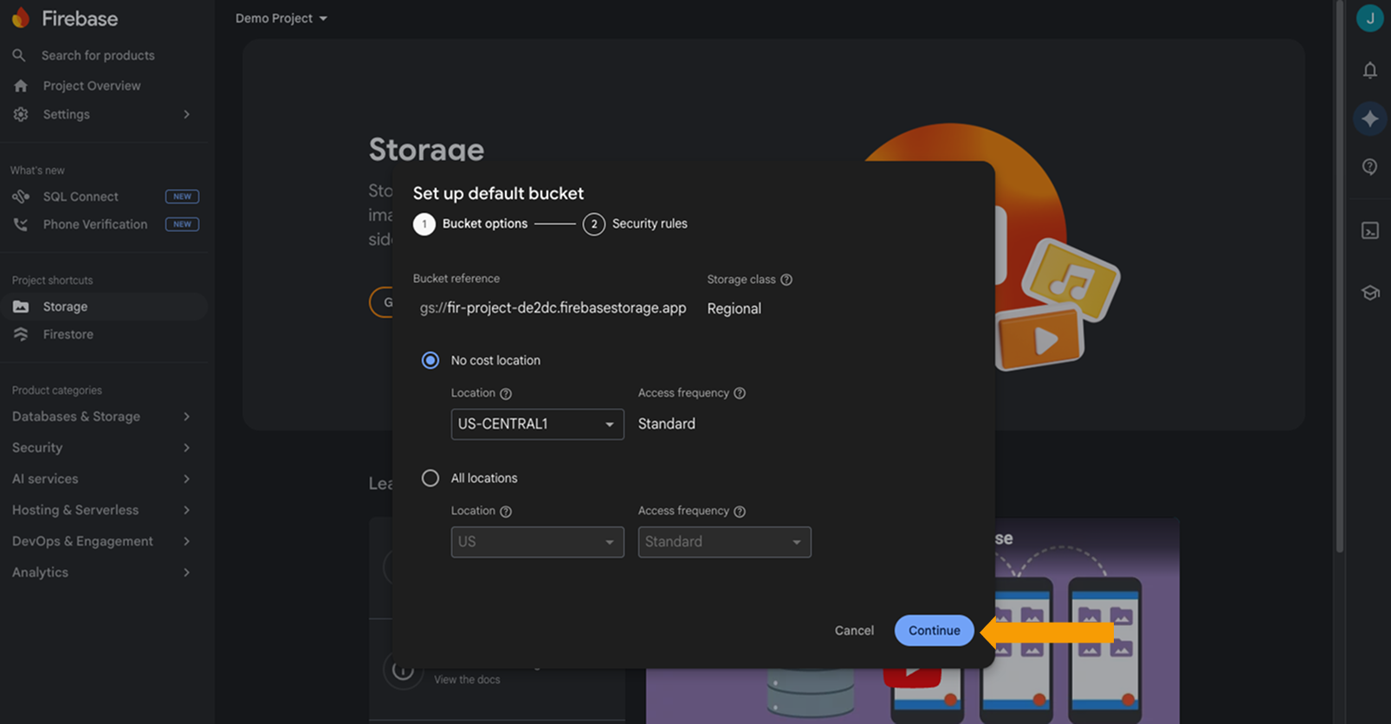
Task: Click the Continue button
Action: (934, 630)
